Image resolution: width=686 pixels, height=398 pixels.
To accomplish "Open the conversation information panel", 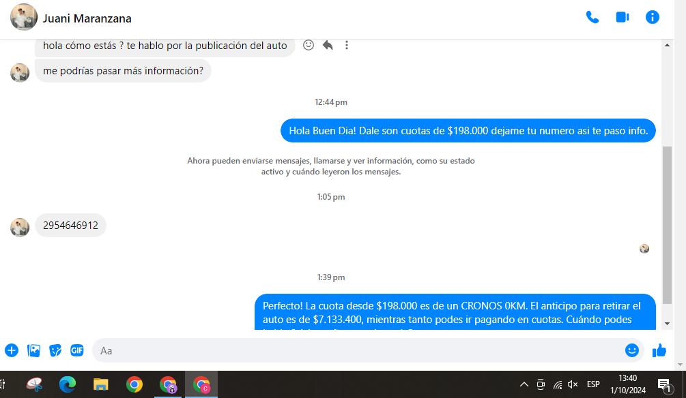I will (x=653, y=18).
